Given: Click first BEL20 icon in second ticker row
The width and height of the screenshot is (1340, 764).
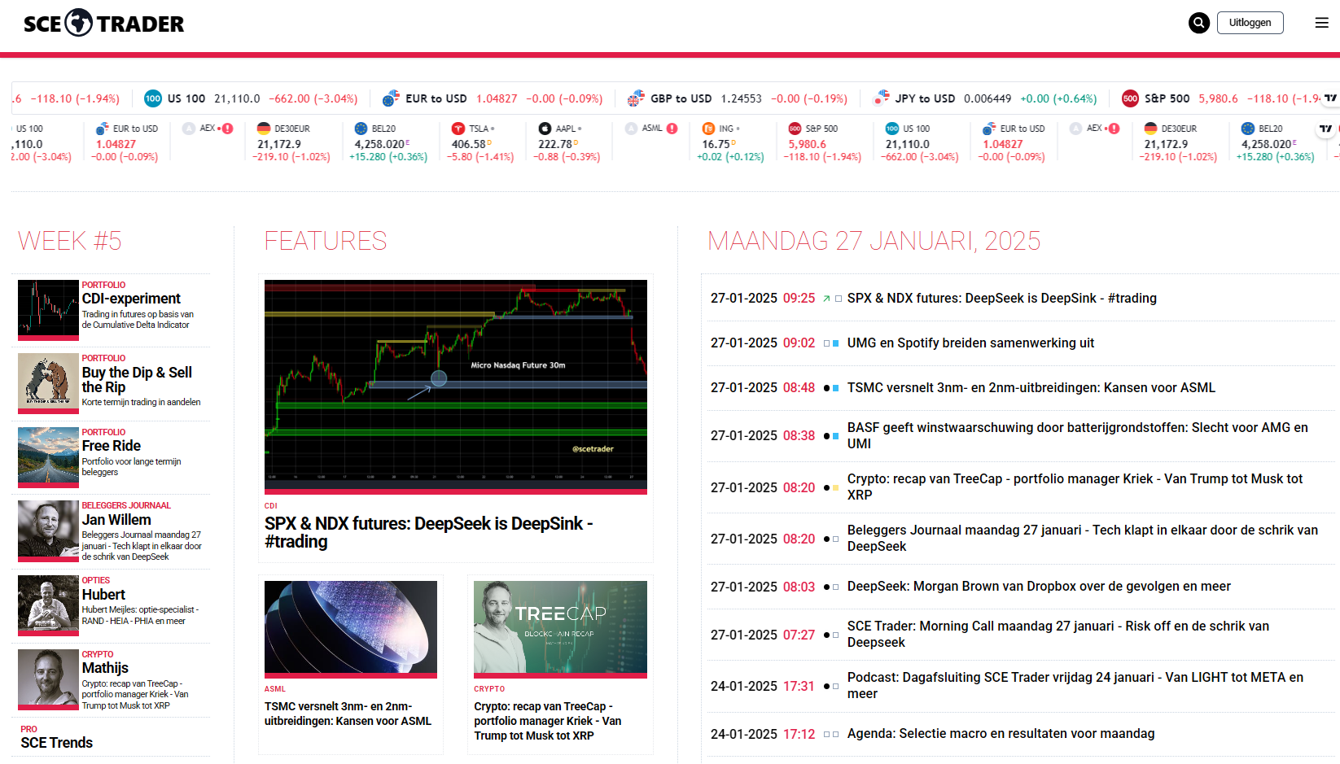Looking at the screenshot, I should 361,129.
